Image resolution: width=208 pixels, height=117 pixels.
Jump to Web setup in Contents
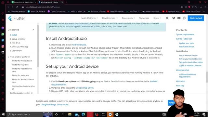[x=180, y=81]
